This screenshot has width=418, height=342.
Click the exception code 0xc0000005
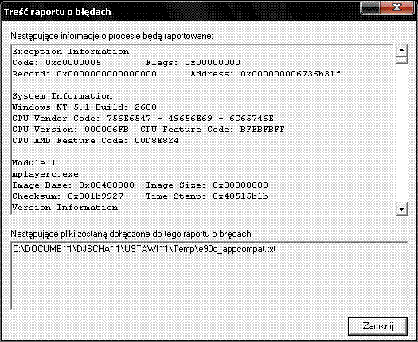tap(73, 63)
